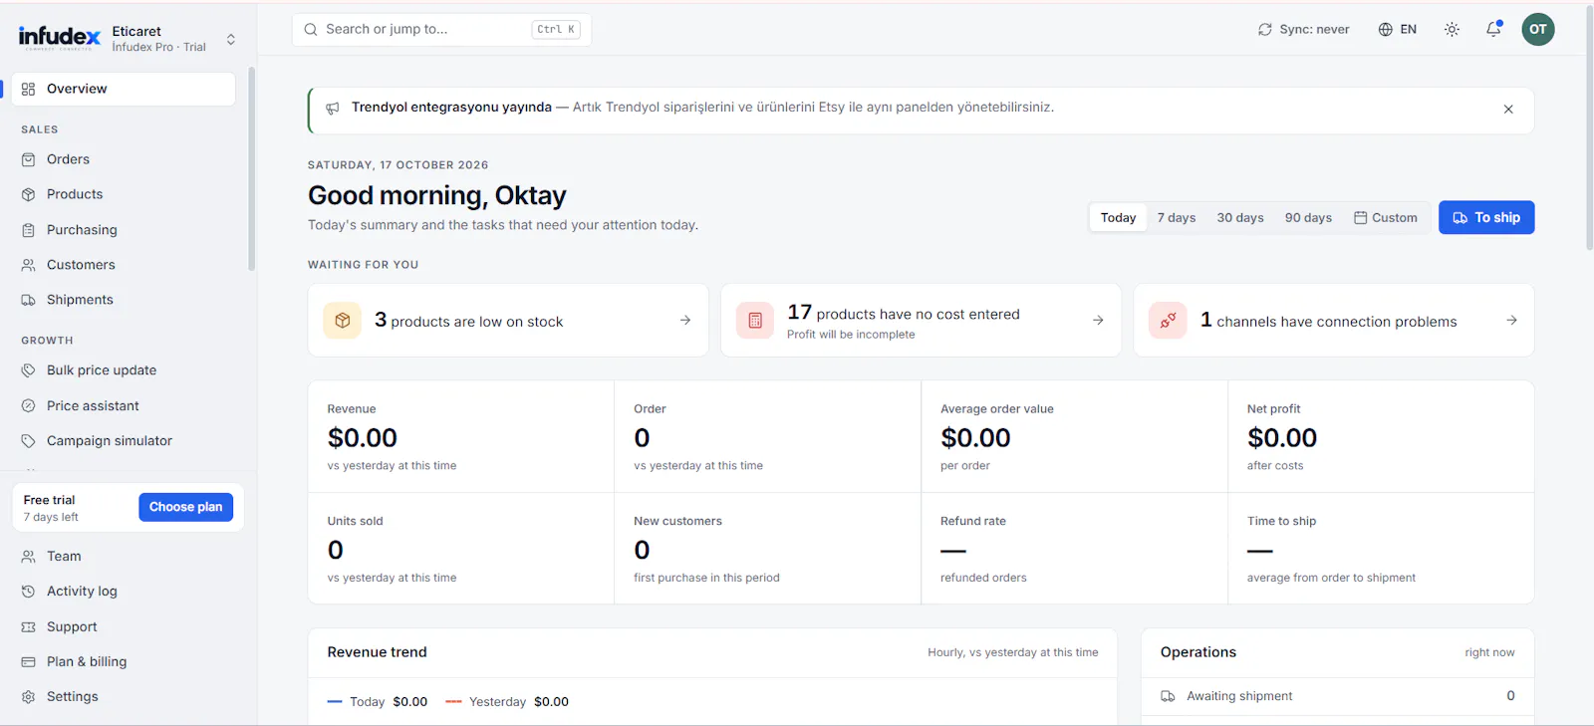Open Purchasing in the sidebar
Viewport: 1594px width, 726px height.
coord(124,230)
